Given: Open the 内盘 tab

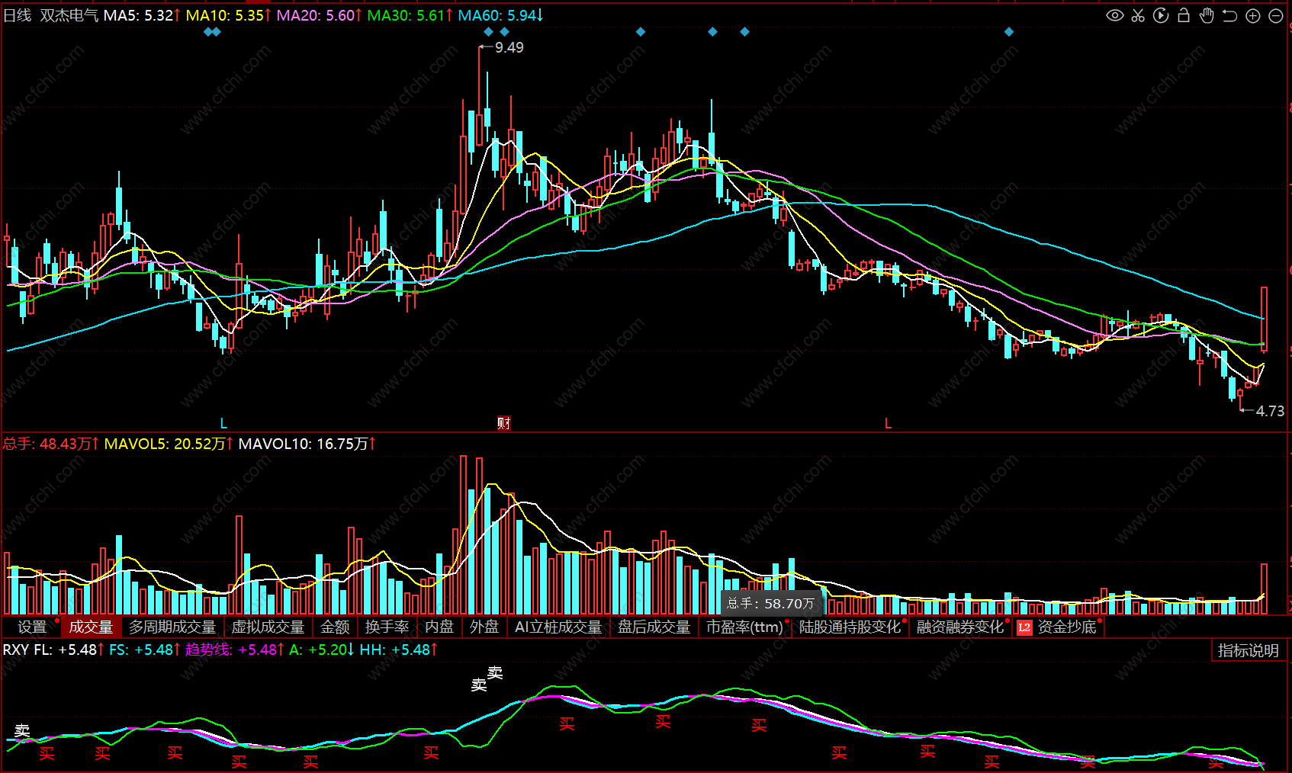Looking at the screenshot, I should coord(439,627).
